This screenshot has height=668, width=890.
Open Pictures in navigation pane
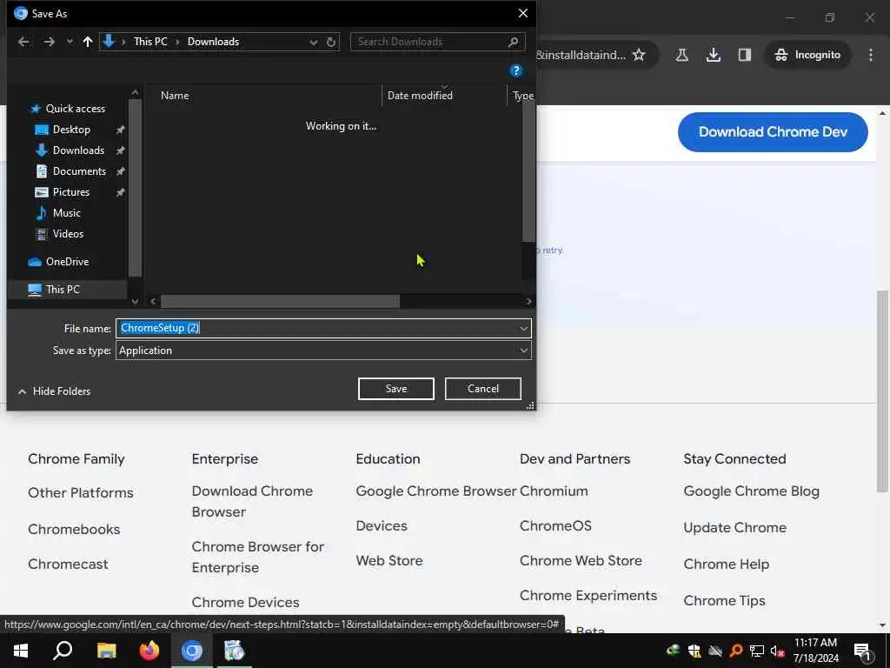pyautogui.click(x=71, y=192)
